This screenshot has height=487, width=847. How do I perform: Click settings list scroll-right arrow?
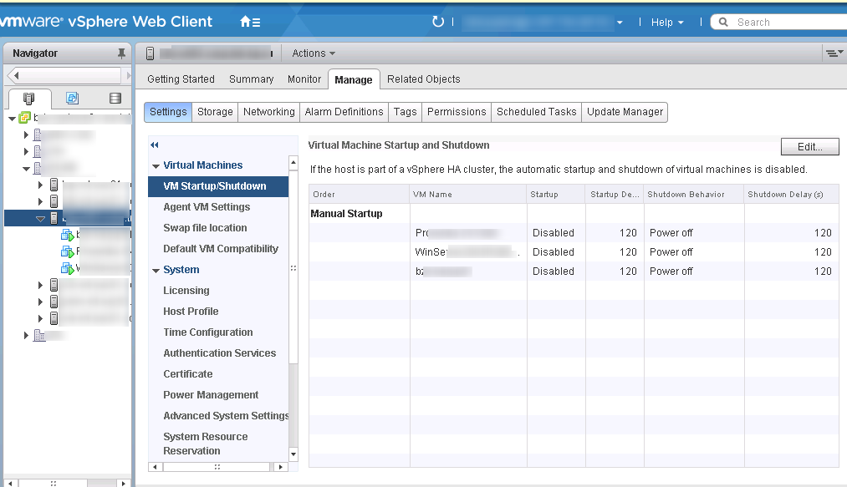click(280, 467)
